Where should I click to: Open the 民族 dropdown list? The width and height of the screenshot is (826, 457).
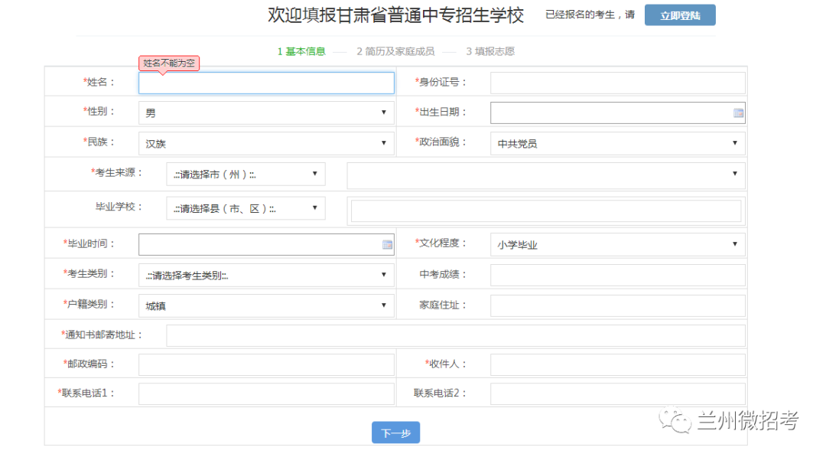click(x=266, y=143)
